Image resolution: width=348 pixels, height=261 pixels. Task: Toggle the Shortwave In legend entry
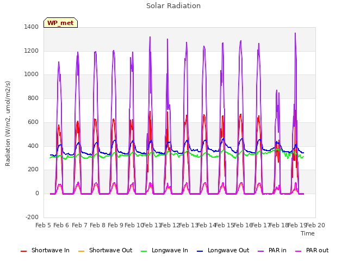click(x=45, y=250)
